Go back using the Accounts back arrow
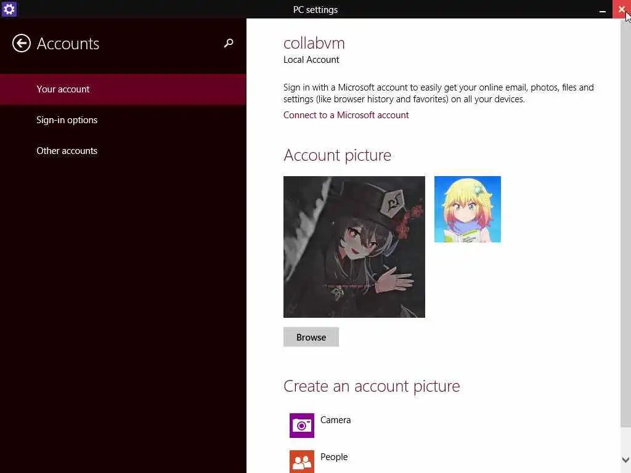 click(x=22, y=43)
